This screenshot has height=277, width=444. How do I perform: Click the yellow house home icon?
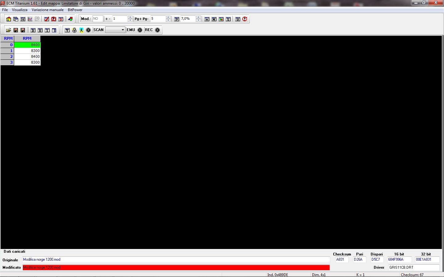(x=9, y=19)
